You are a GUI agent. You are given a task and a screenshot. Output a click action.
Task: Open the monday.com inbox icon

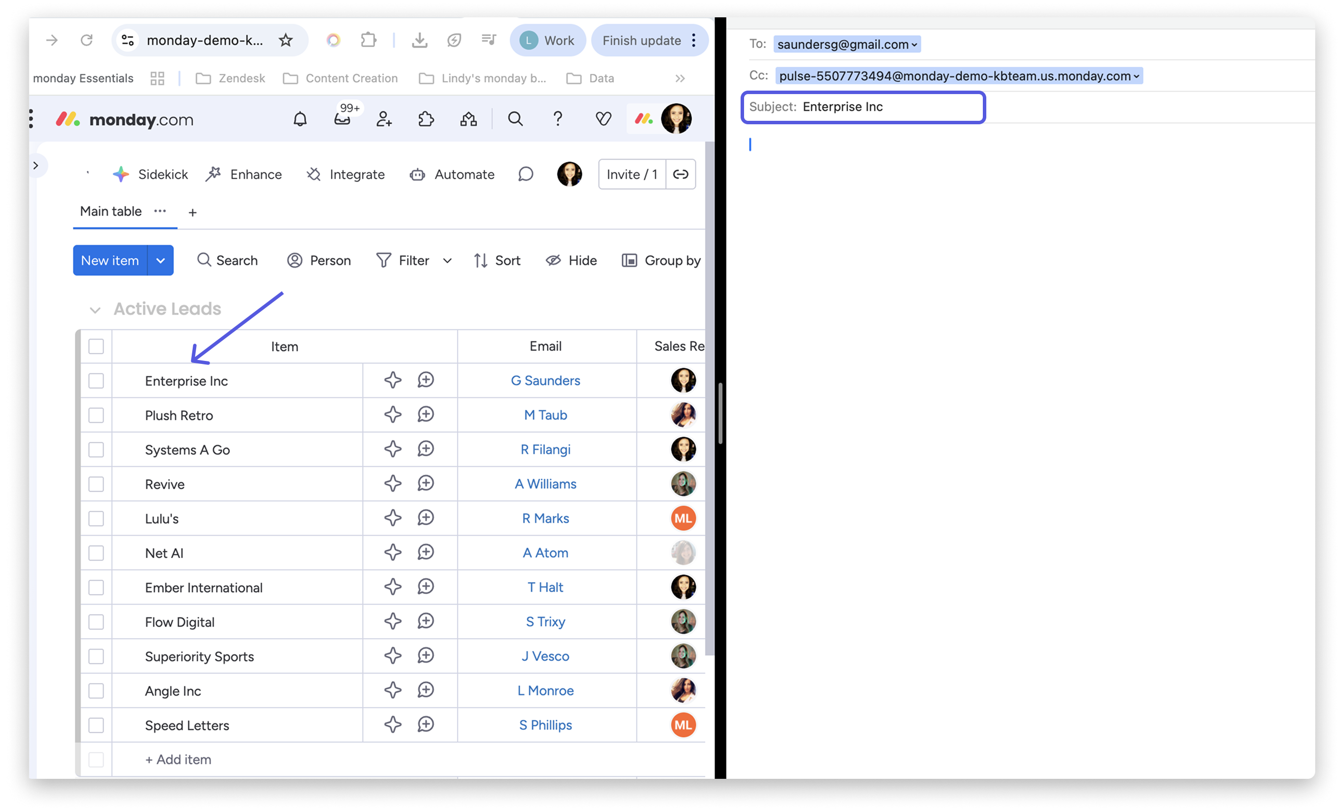(341, 120)
